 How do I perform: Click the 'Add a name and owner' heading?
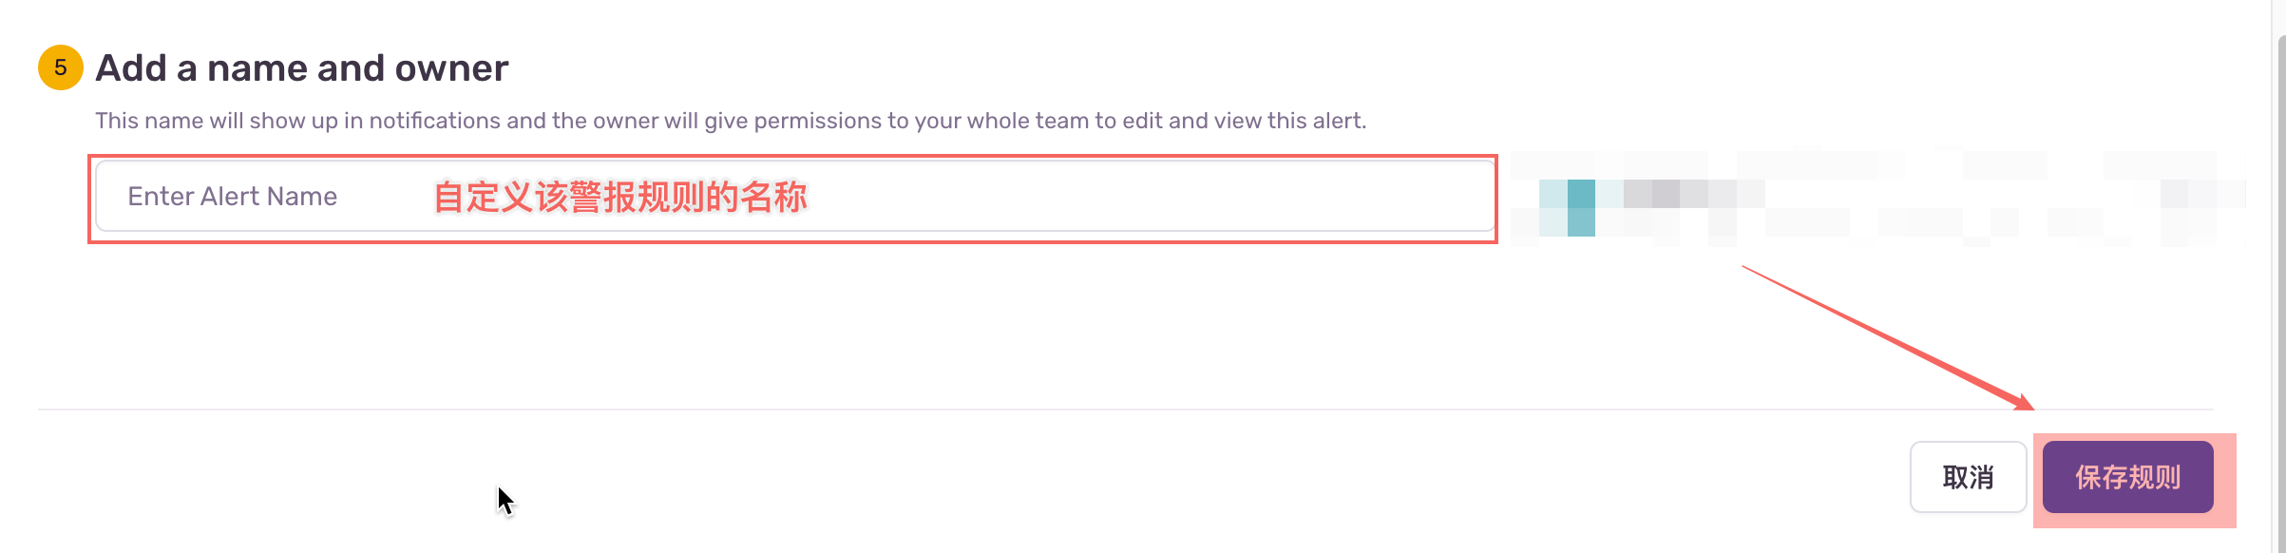coord(302,68)
